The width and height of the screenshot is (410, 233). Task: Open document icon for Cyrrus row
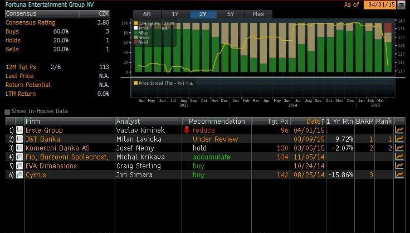click(x=19, y=174)
